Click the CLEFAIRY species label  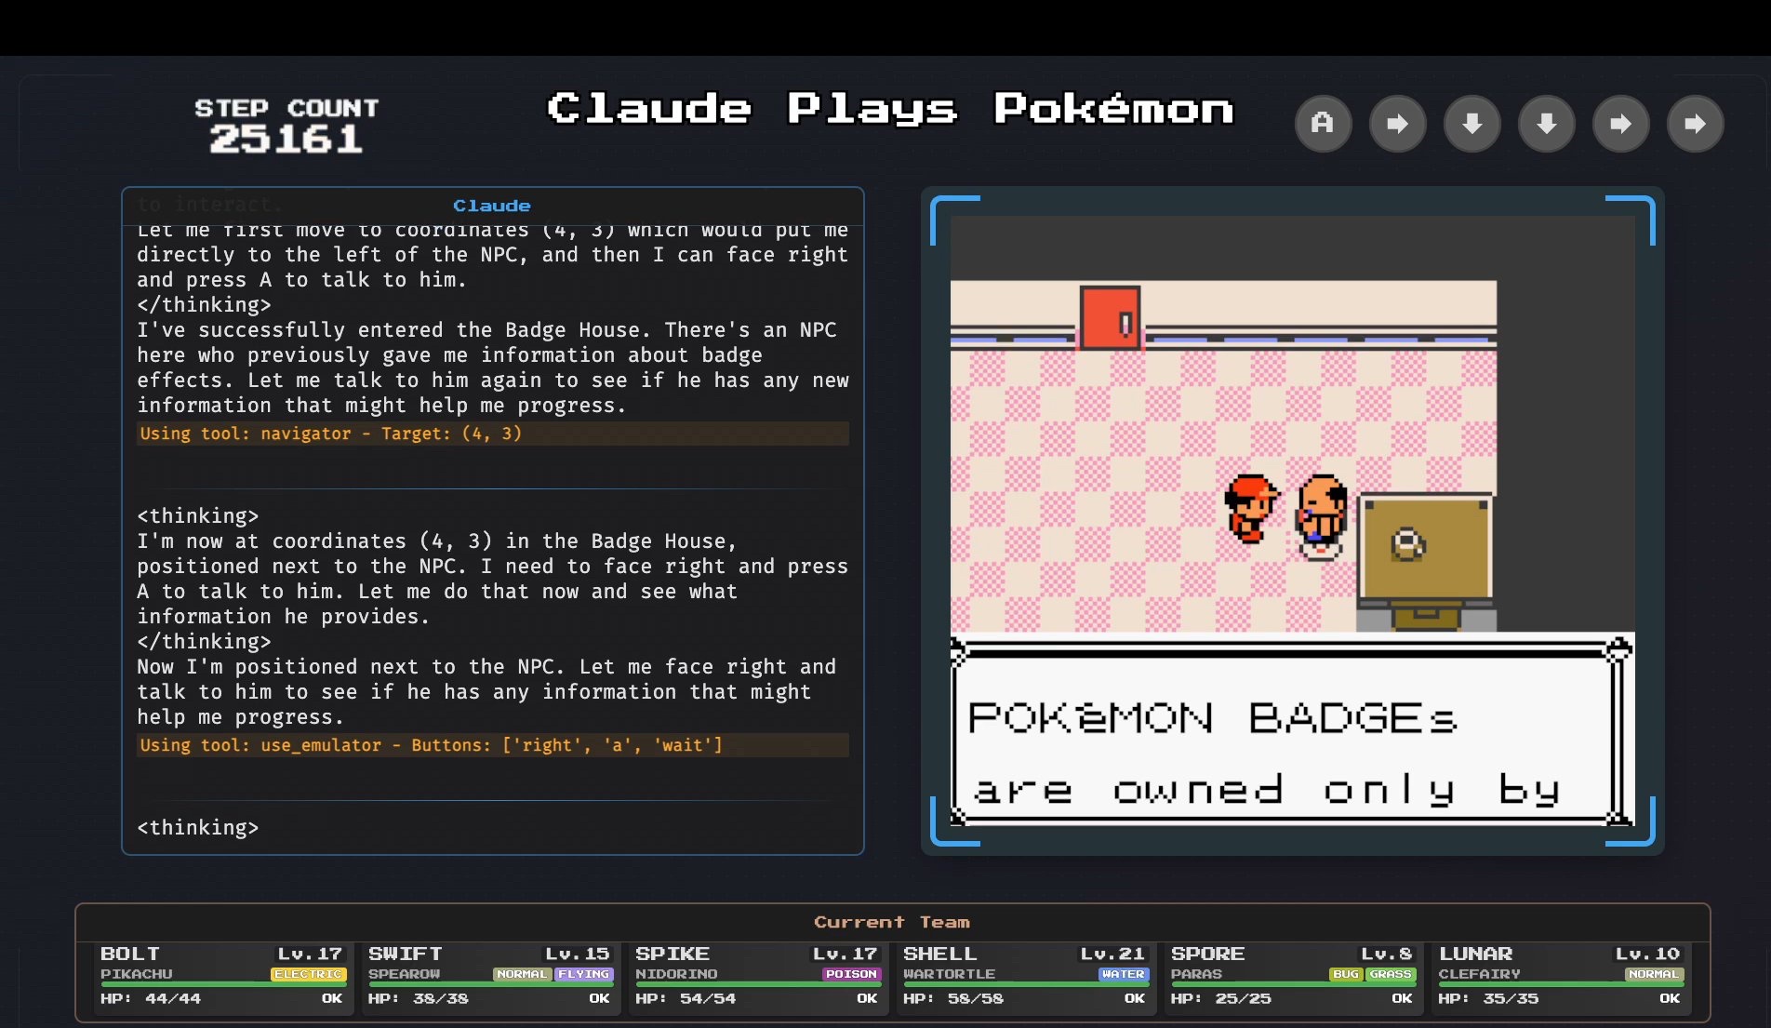tap(1479, 974)
